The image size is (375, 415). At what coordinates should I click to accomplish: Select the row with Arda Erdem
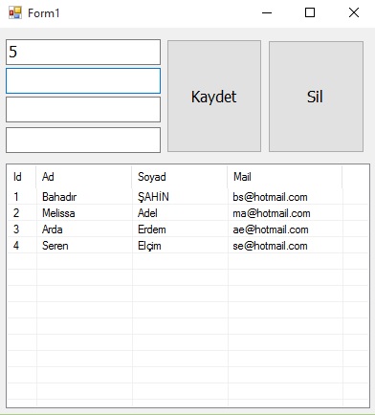187,229
